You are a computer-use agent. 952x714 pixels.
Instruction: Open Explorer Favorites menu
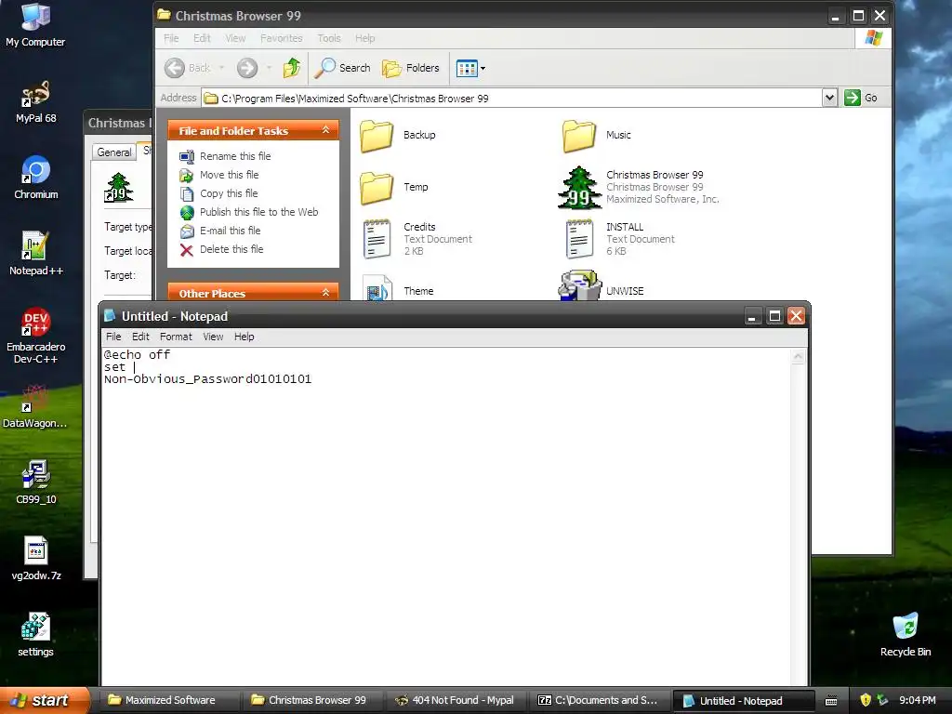tap(281, 38)
